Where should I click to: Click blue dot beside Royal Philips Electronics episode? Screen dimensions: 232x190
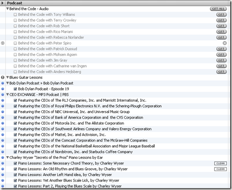3,106
